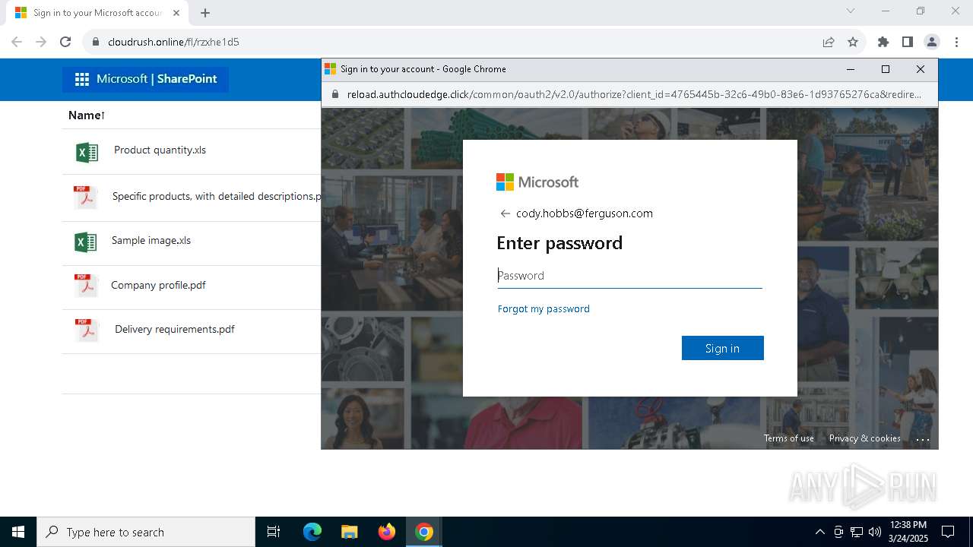The image size is (973, 547).
Task: Open the Windows Start menu
Action: pyautogui.click(x=18, y=532)
